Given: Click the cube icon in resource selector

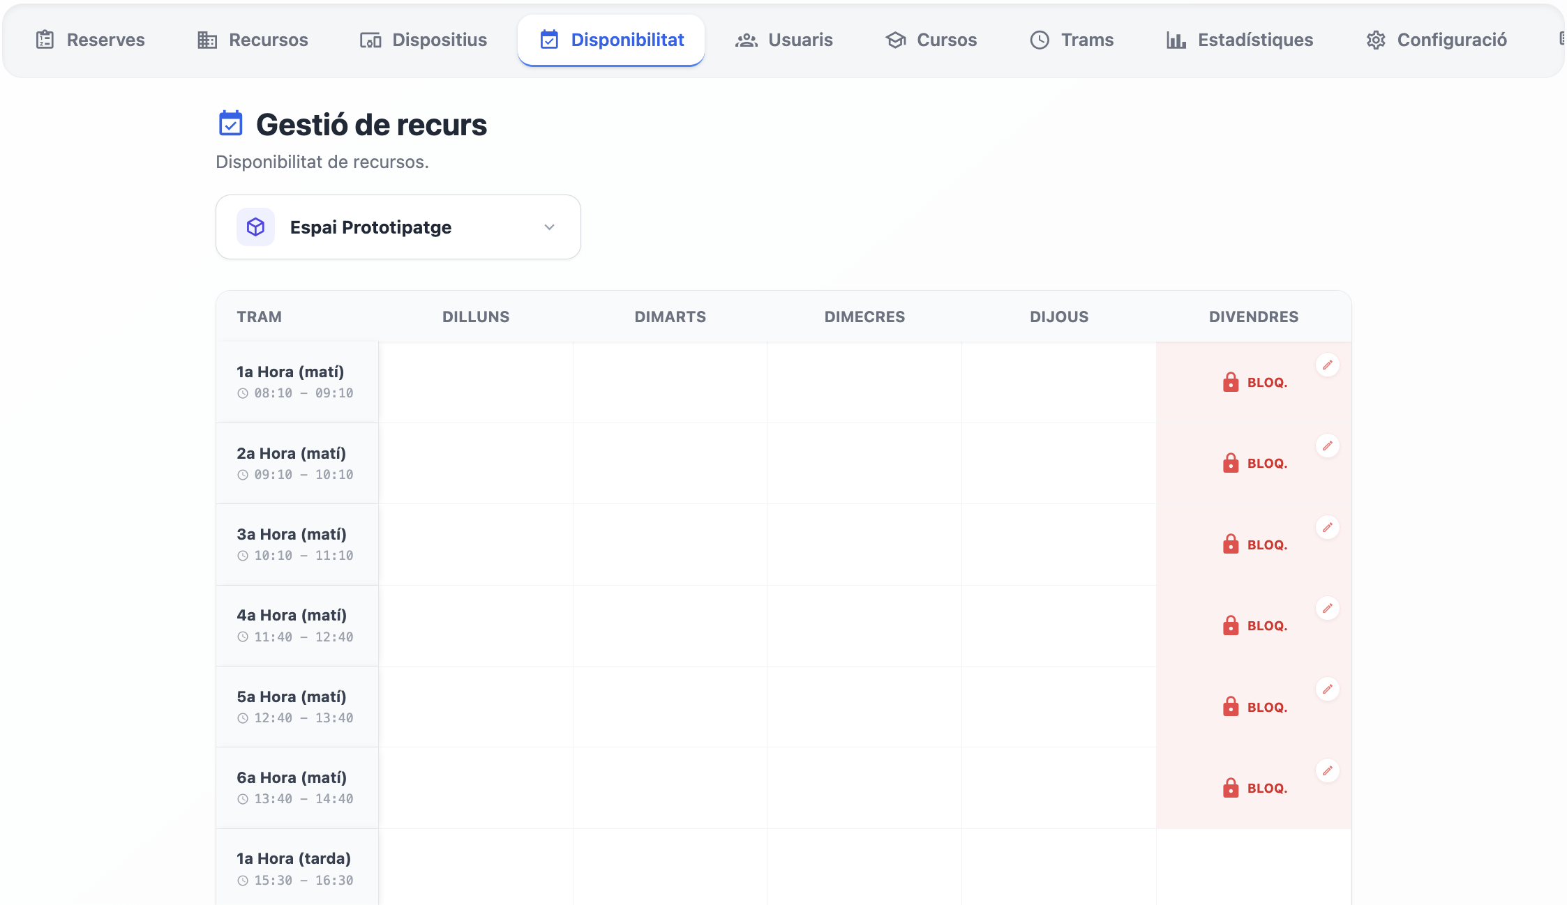Looking at the screenshot, I should pyautogui.click(x=256, y=227).
